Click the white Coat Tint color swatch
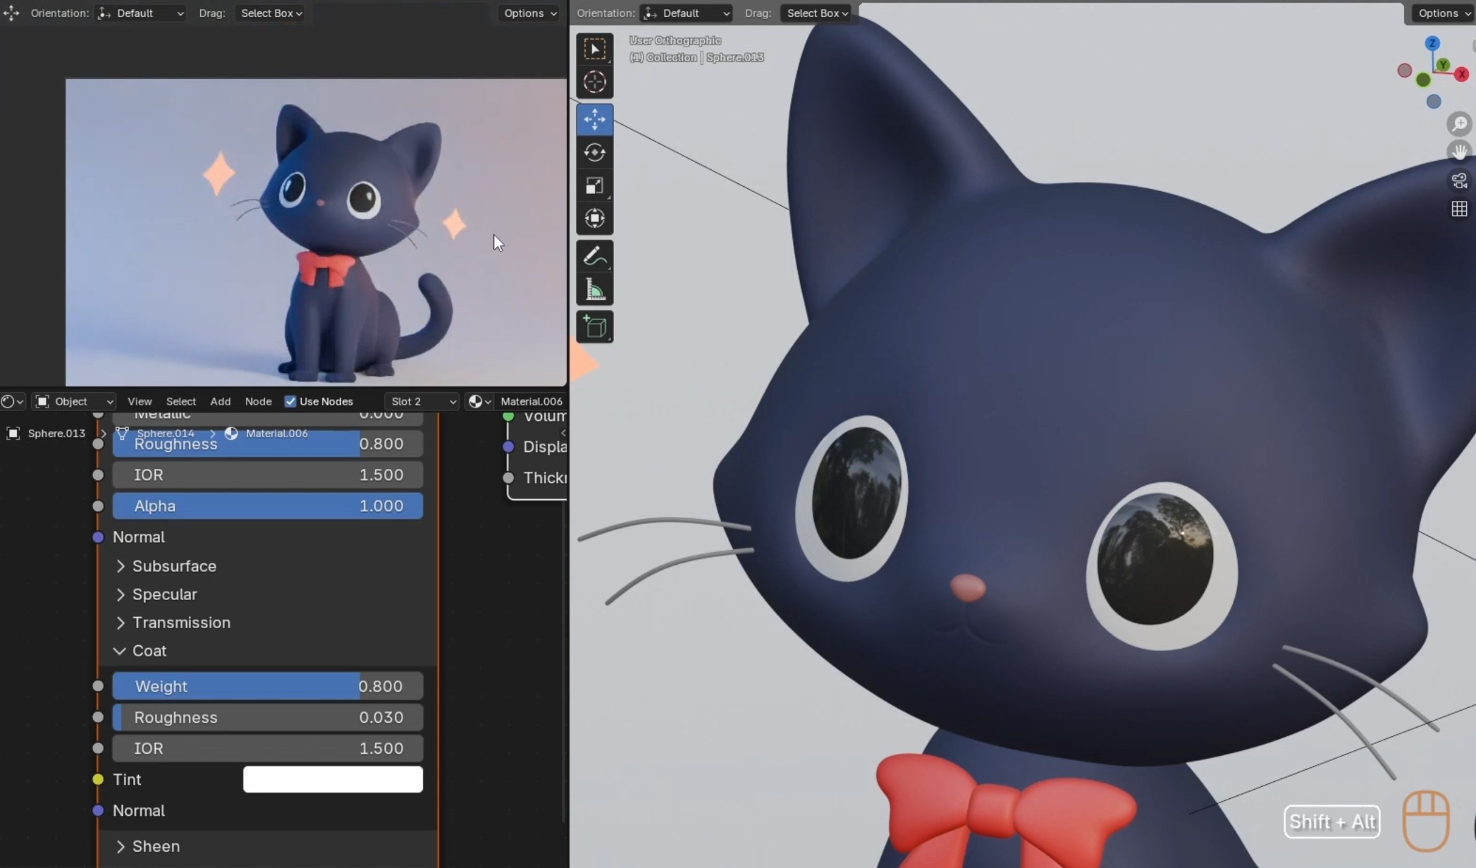Viewport: 1476px width, 868px height. point(333,779)
